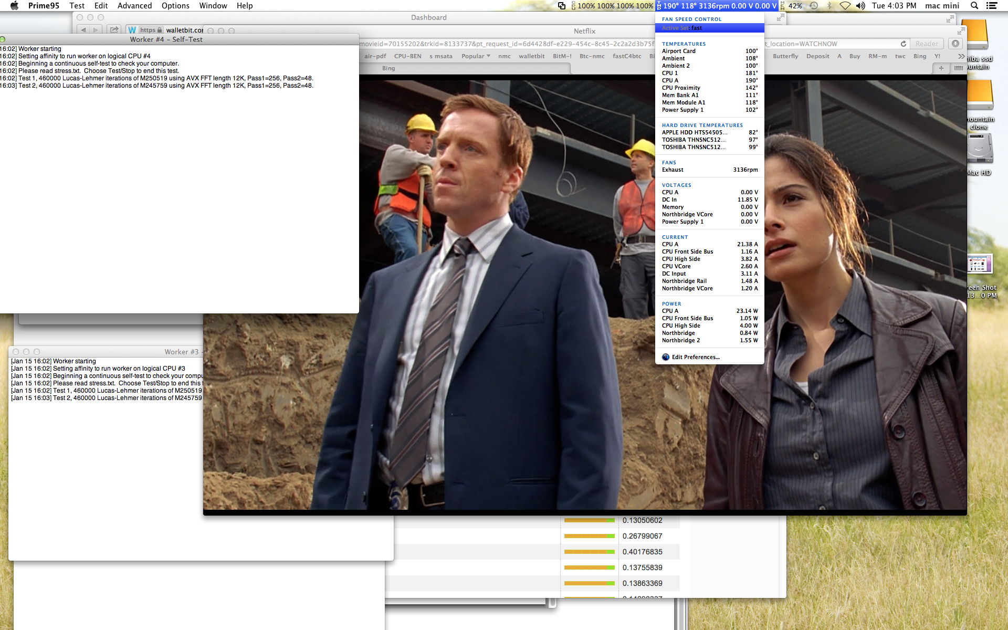Open the Wi-Fi menu bar icon

845,6
